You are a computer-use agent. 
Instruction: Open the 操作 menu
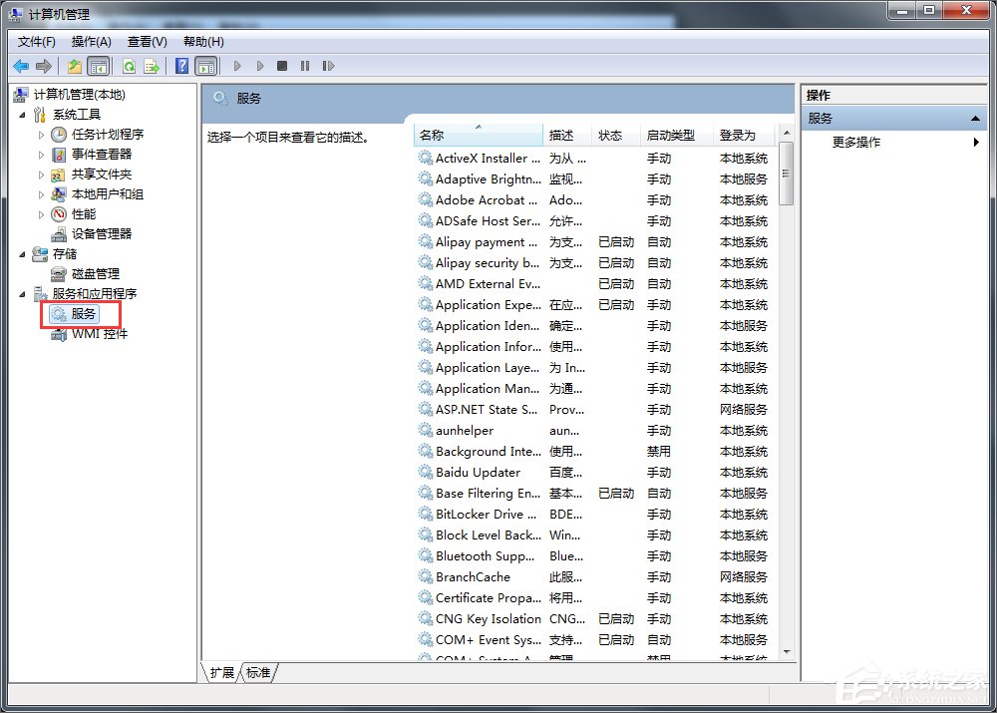91,41
